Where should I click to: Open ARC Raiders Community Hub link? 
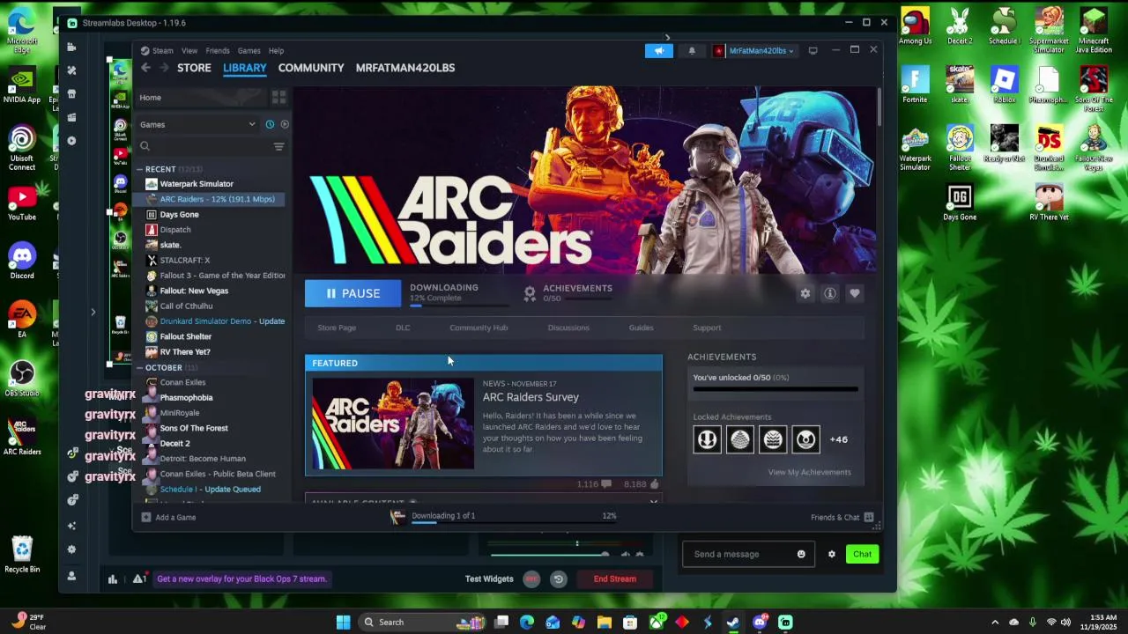tap(479, 328)
